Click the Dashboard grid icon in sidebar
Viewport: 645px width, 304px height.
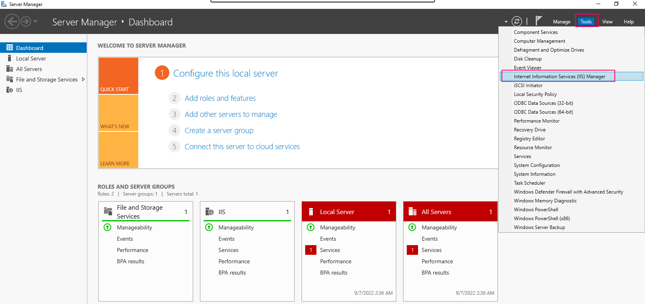tap(10, 48)
